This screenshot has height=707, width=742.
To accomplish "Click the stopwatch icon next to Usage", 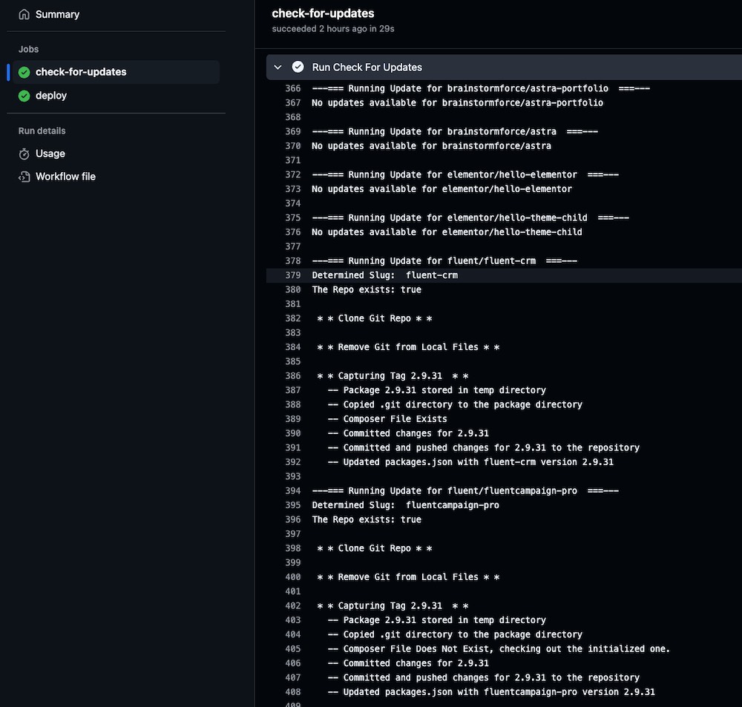I will (24, 154).
